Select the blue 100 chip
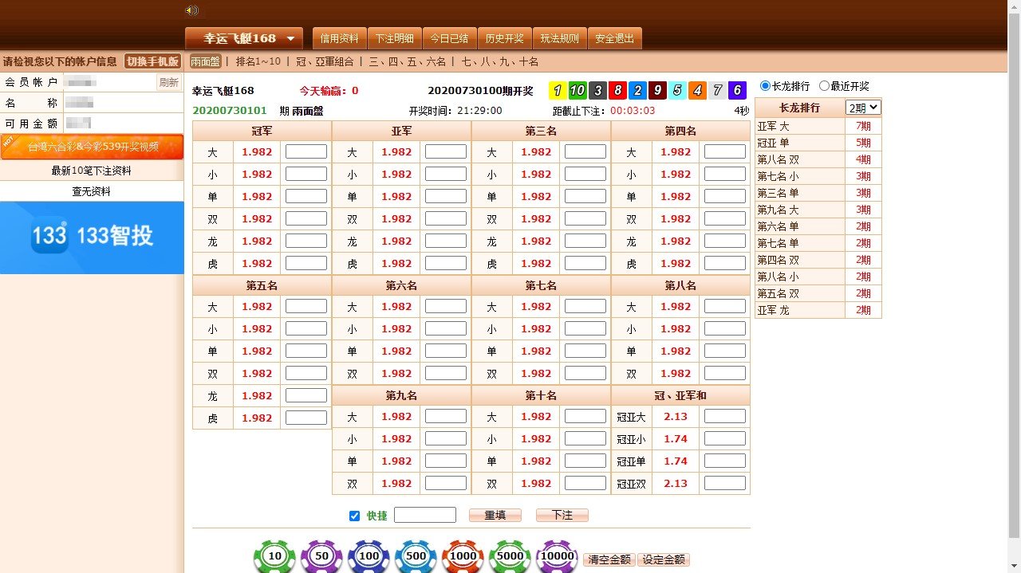The height and width of the screenshot is (573, 1021). tap(369, 556)
